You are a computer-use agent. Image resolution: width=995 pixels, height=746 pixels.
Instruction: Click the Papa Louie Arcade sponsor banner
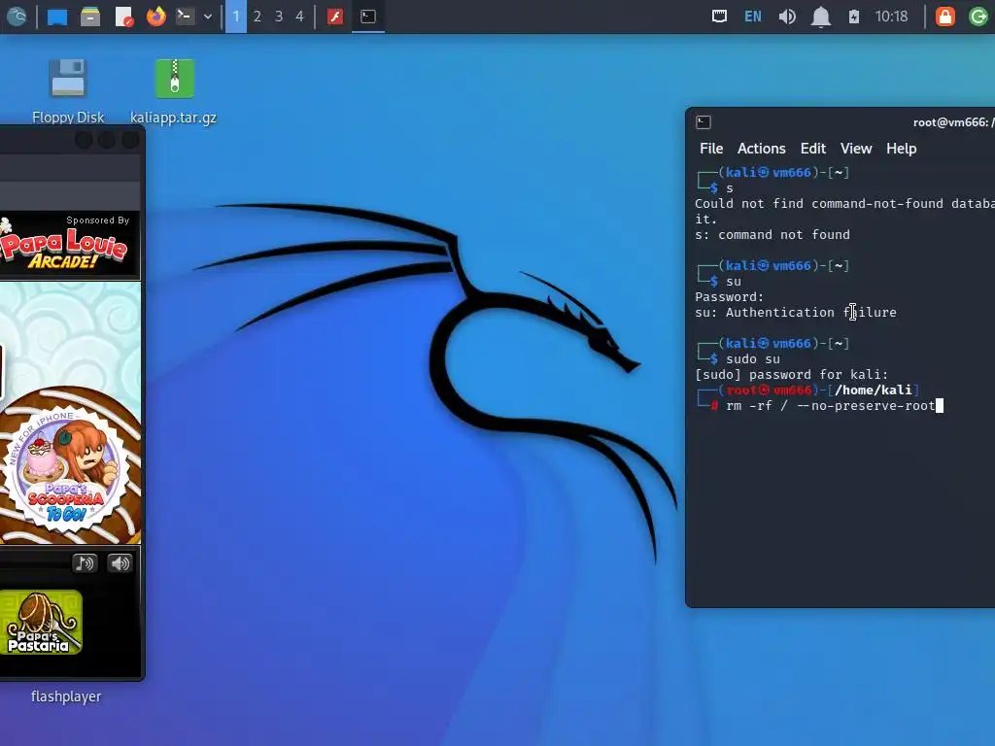(x=70, y=246)
